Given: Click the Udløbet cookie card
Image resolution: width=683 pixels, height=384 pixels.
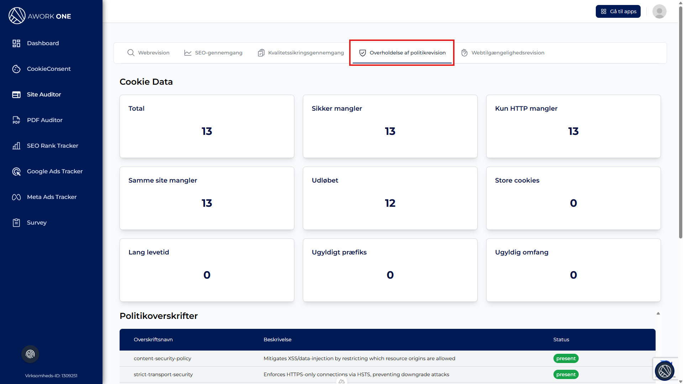Looking at the screenshot, I should click(x=390, y=198).
